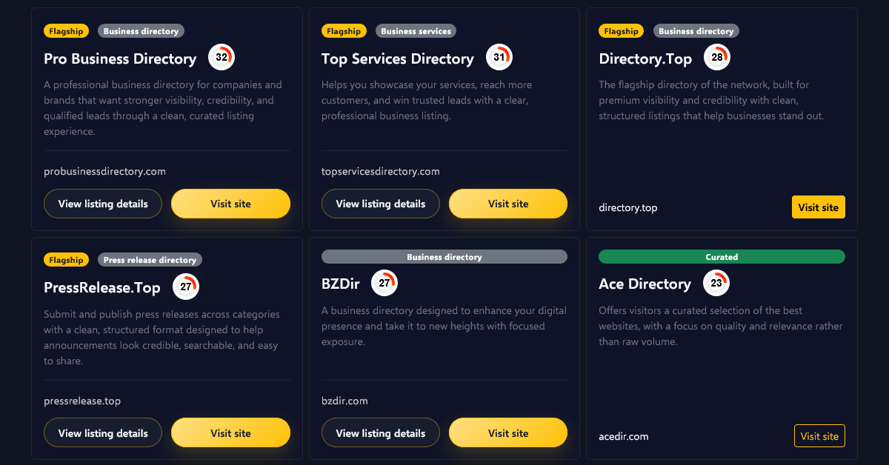Select the Press release directory tag
The width and height of the screenshot is (889, 465).
click(150, 260)
